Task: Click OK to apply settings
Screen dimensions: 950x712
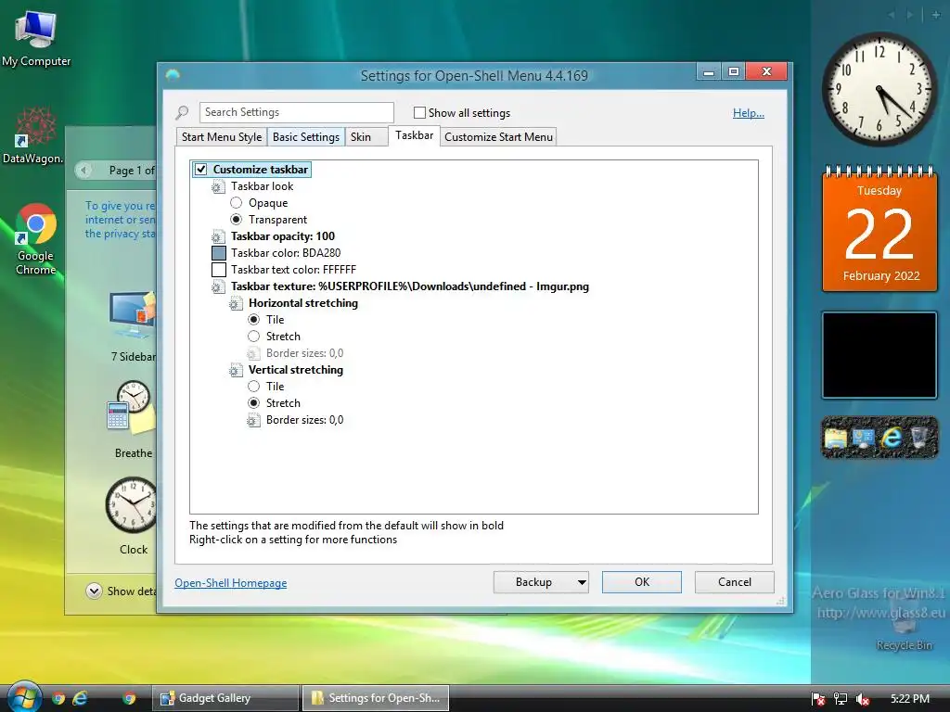Action: tap(642, 582)
